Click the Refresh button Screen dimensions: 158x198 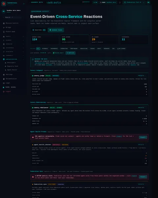(70, 53)
